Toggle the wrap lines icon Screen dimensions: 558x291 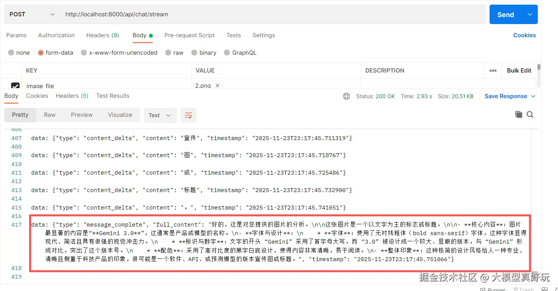(x=189, y=115)
